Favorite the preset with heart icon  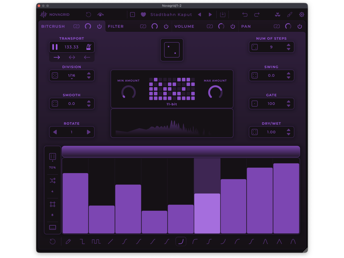click(x=143, y=15)
